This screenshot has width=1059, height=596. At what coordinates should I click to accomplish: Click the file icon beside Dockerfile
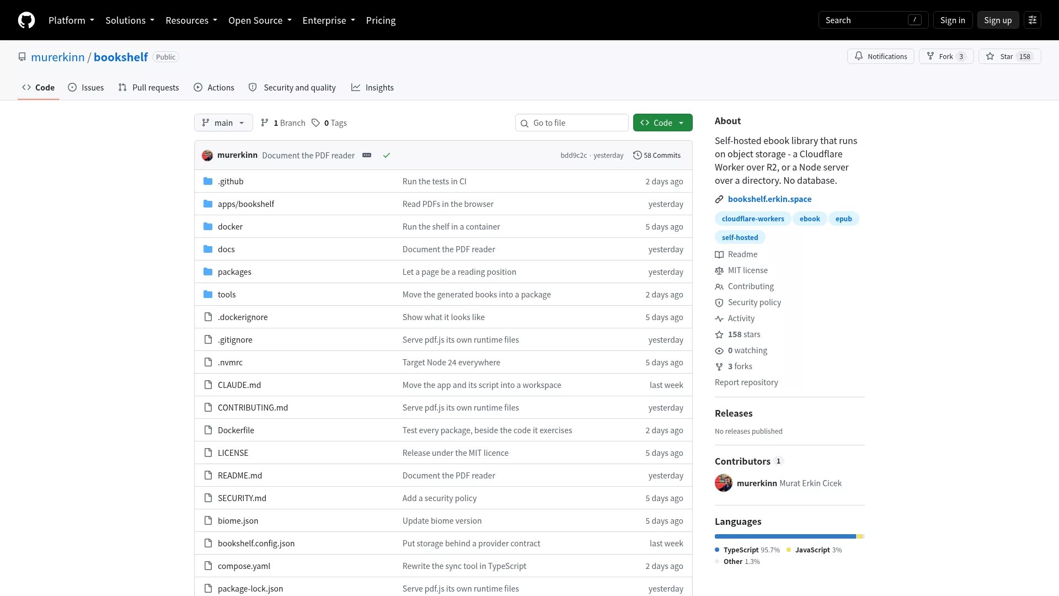[x=208, y=430]
